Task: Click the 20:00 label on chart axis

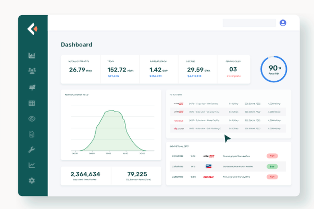Action: [142, 153]
